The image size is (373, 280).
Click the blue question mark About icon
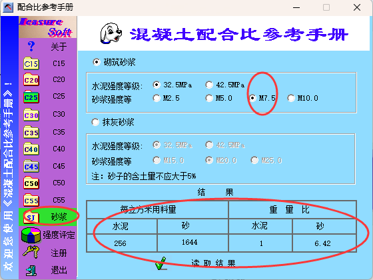click(x=31, y=46)
